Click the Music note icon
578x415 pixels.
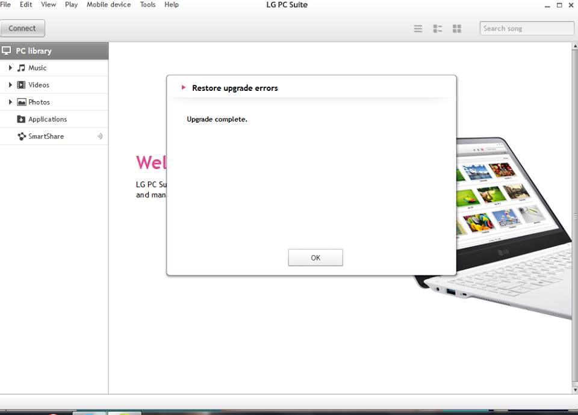[x=22, y=68]
